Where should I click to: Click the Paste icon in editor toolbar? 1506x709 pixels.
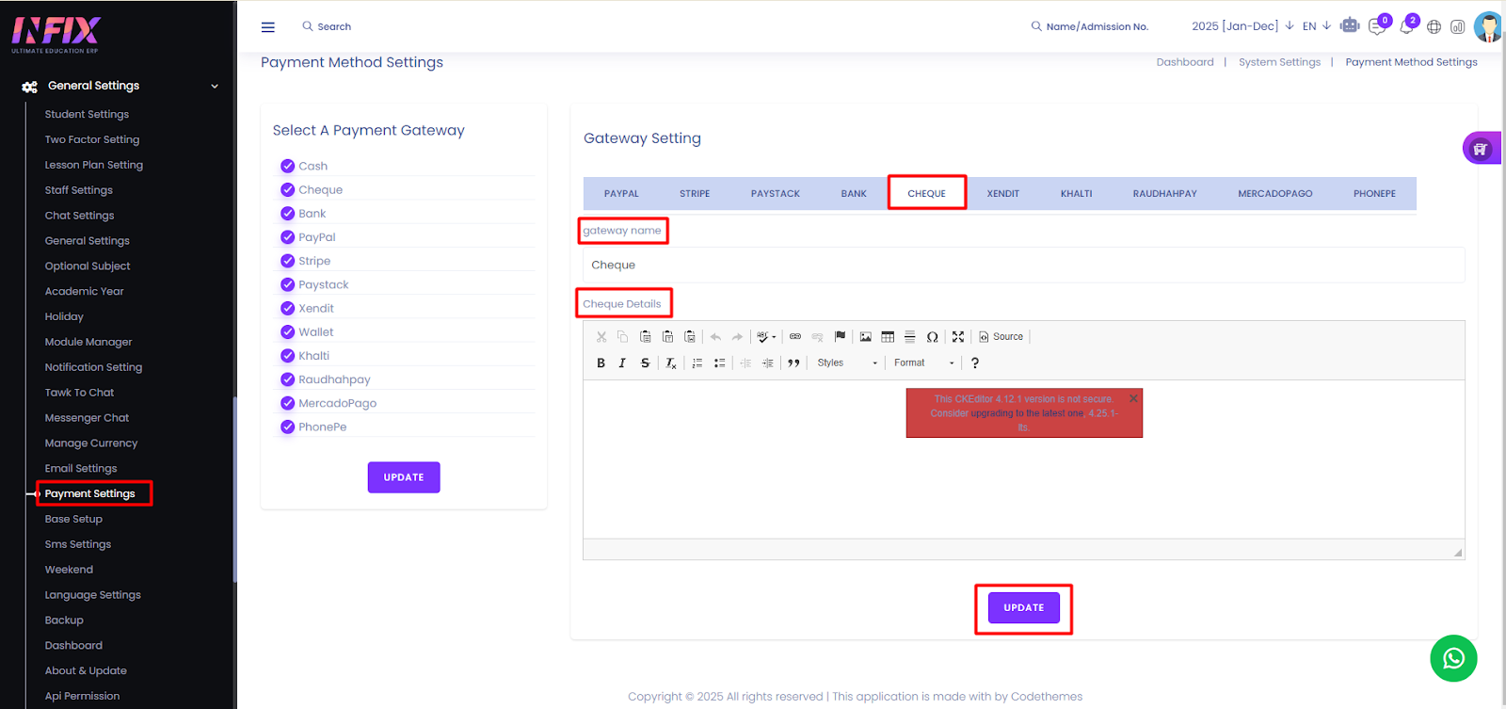coord(646,336)
